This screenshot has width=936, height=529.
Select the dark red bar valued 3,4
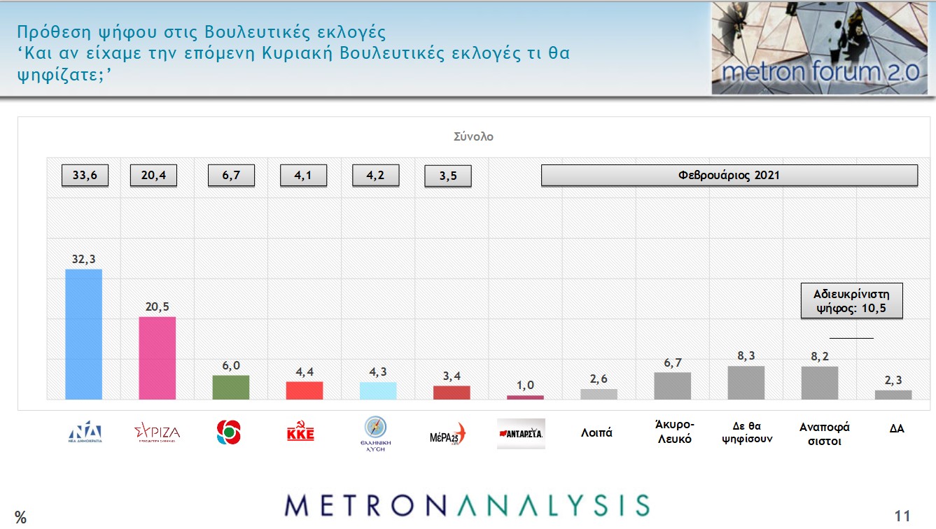452,393
